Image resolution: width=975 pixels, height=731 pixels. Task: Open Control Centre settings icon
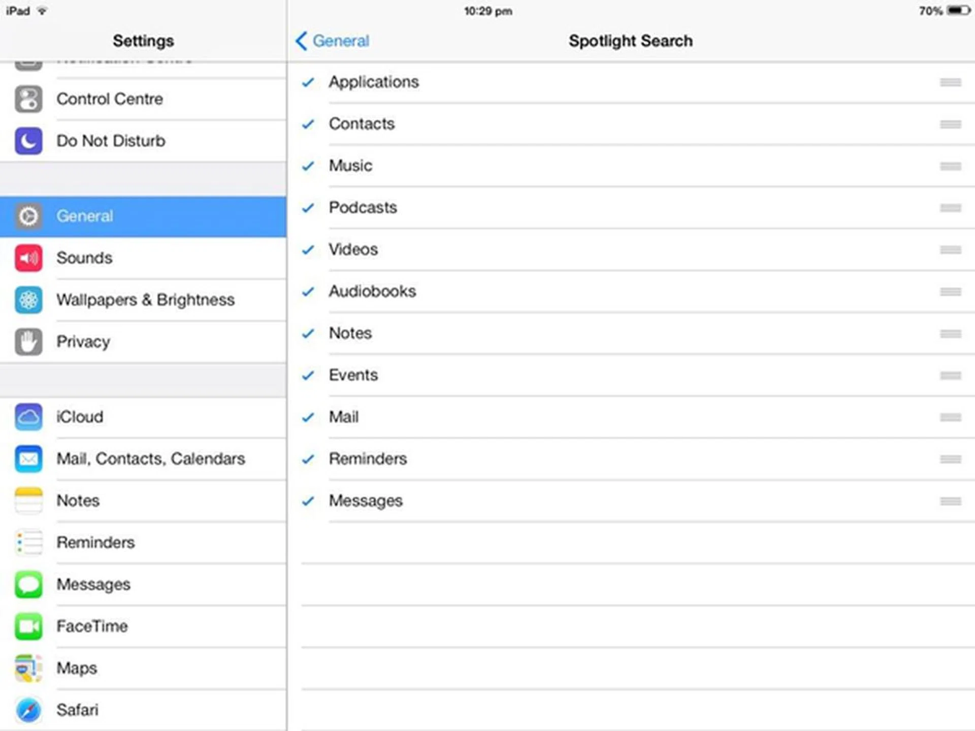28,99
